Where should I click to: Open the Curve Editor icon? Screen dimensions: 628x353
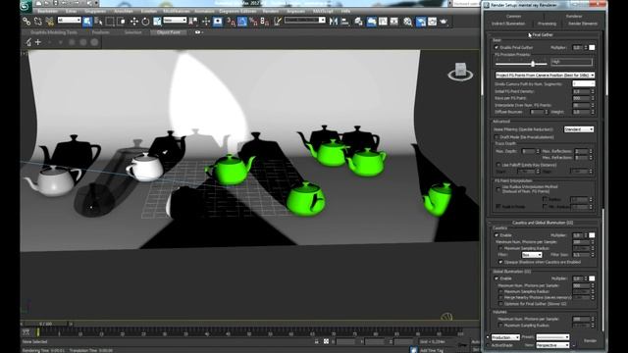(383, 22)
